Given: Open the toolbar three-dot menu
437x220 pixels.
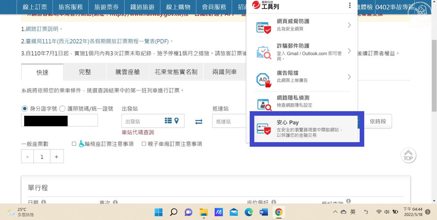Looking at the screenshot, I should 350,6.
